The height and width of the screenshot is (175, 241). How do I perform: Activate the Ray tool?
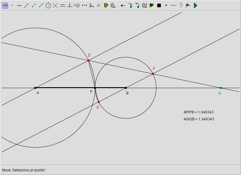(x=41, y=5)
